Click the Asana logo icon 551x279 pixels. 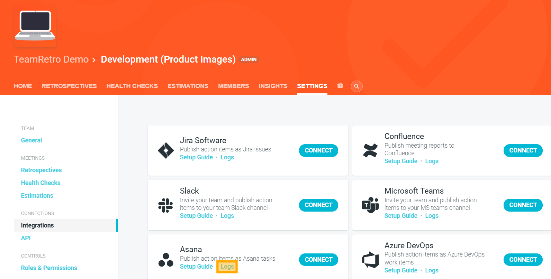[166, 260]
